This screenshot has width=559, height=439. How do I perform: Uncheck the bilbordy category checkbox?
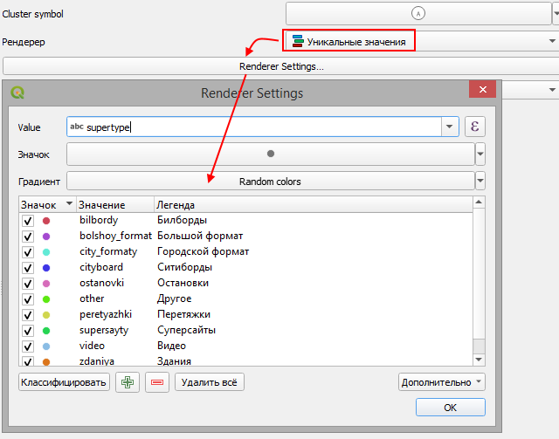[28, 221]
